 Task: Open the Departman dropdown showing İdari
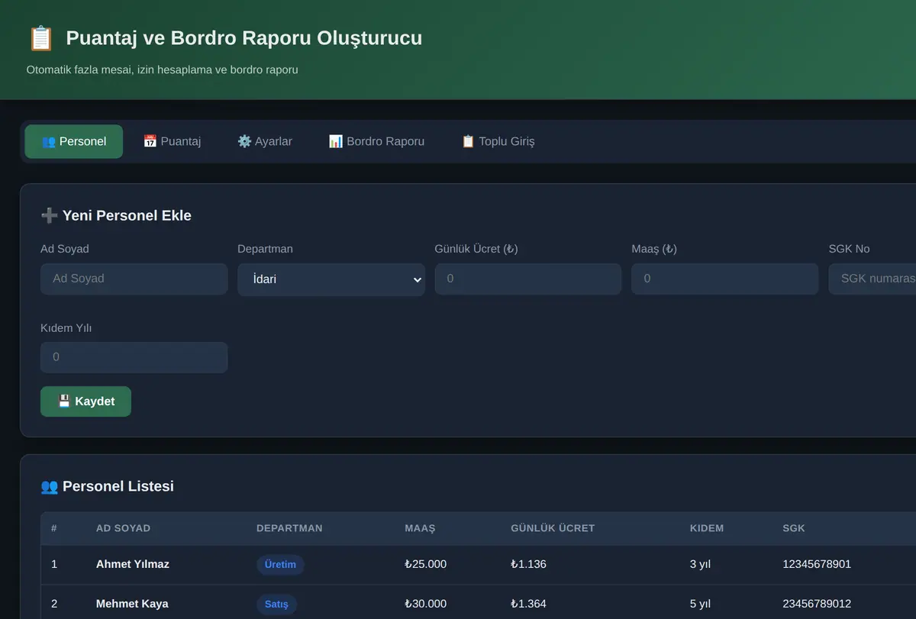coord(331,279)
